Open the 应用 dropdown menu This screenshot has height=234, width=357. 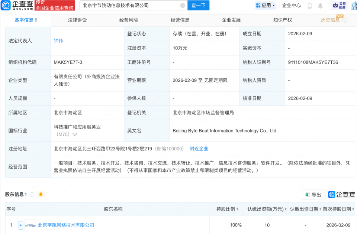[x=266, y=5]
